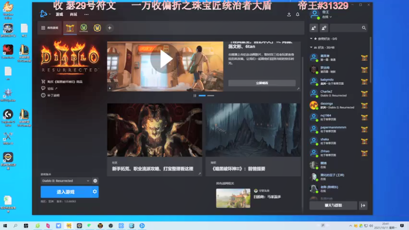
Task: Select the World of Warcraft game tab
Action: [97, 28]
